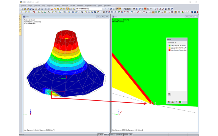Select the color scale tab in Panel

pyautogui.click(x=169, y=102)
